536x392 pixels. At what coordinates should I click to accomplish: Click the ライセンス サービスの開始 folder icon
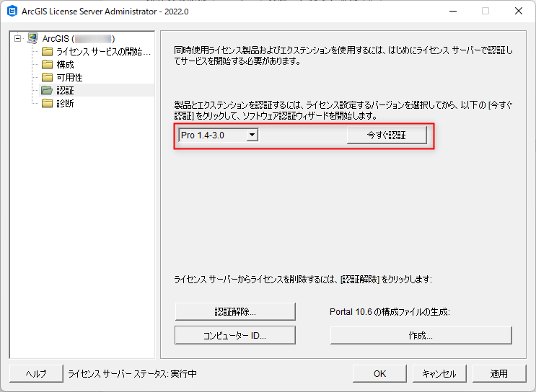tap(47, 52)
